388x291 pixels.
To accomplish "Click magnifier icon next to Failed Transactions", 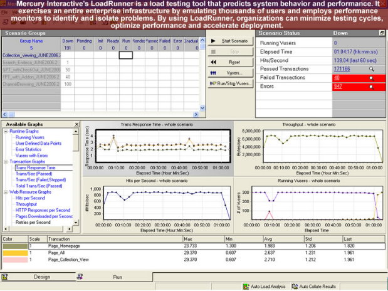I will 372,78.
